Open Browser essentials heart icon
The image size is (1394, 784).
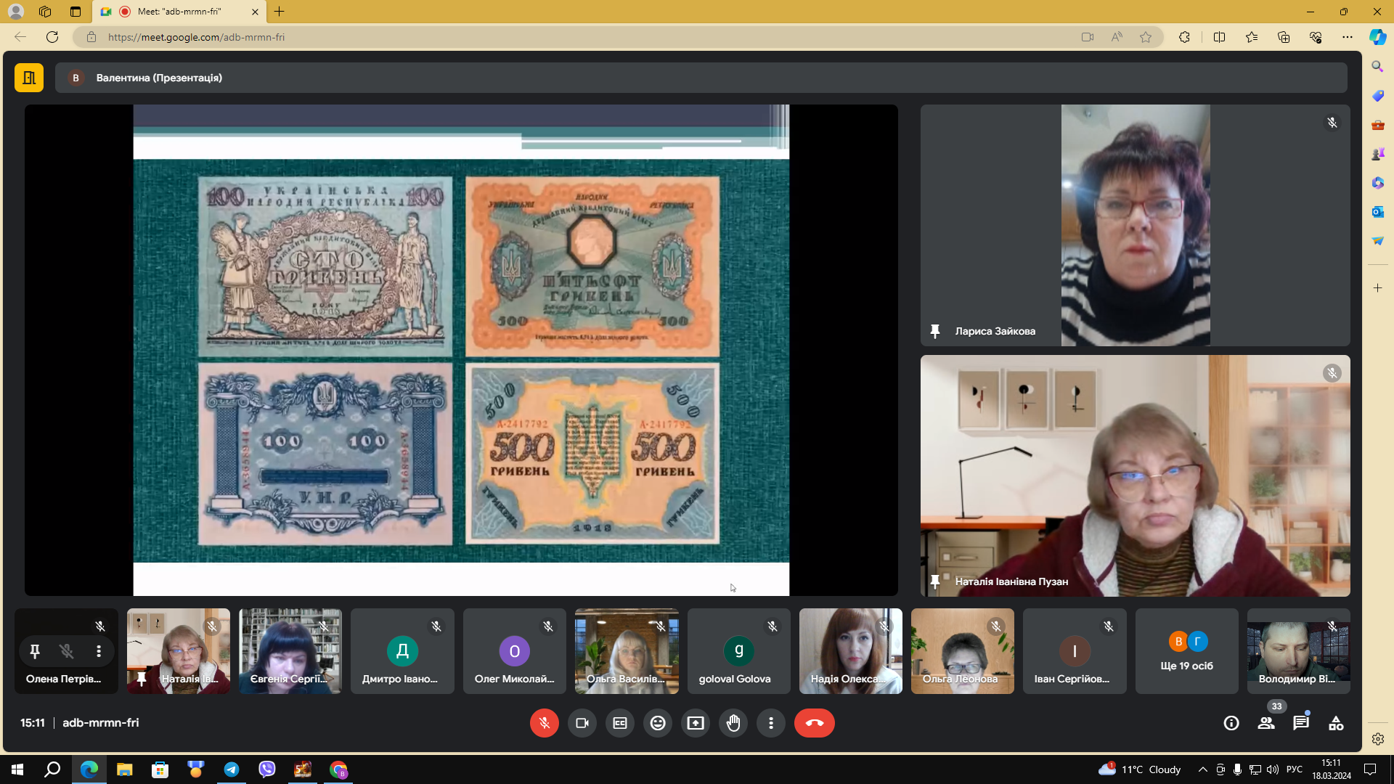(1316, 37)
